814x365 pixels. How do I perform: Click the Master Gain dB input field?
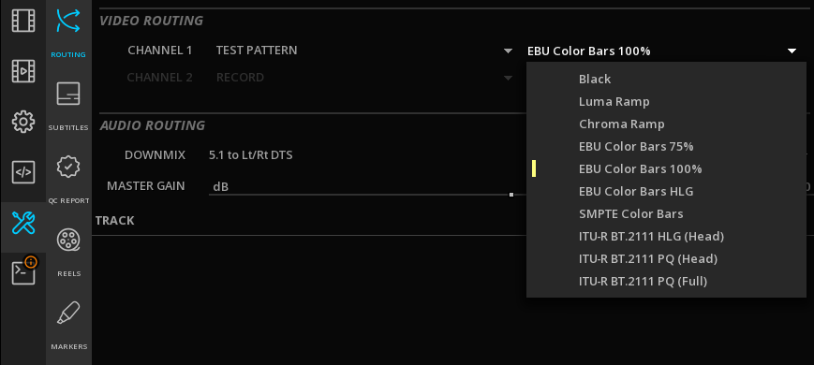(x=358, y=186)
